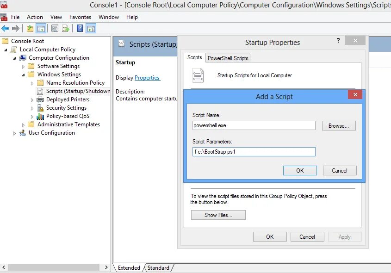The image size is (391, 273).
Task: Click the script icon in Scripts pane header
Action: click(121, 43)
